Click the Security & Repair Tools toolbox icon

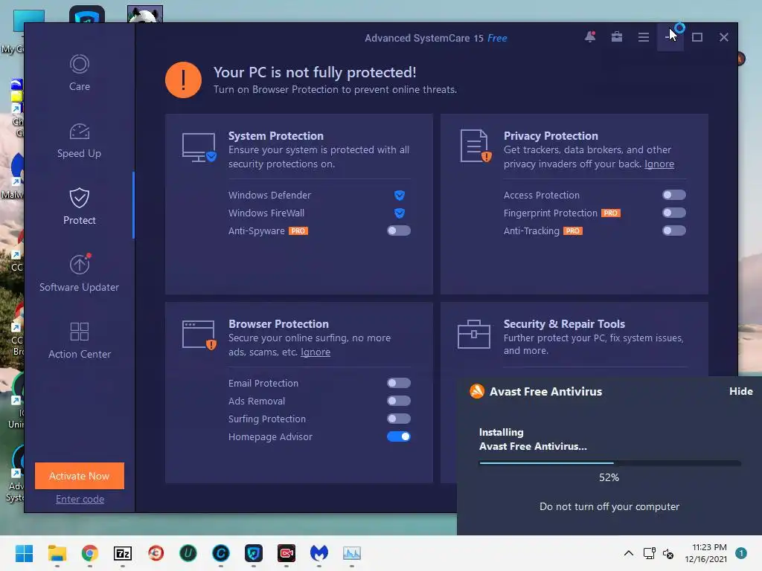(x=474, y=334)
